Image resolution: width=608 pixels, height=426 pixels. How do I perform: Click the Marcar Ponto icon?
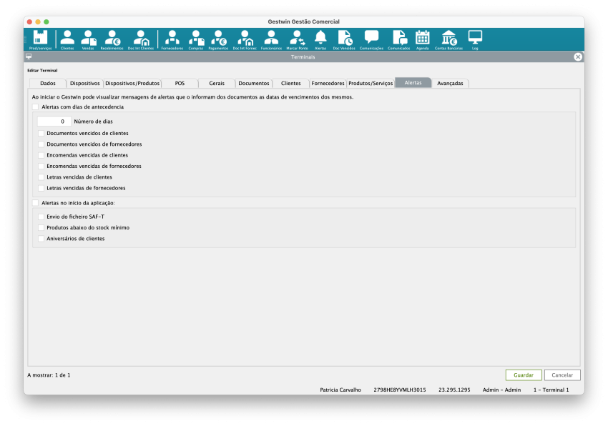[x=297, y=39]
